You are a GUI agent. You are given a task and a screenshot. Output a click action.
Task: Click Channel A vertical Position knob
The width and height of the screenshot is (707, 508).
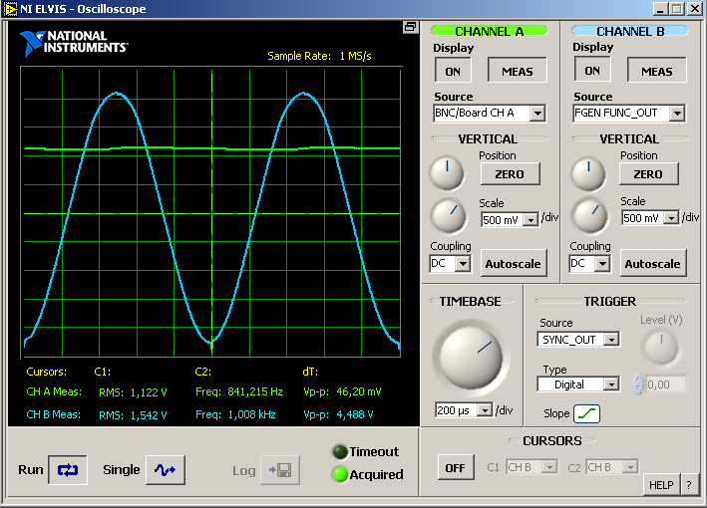point(447,173)
